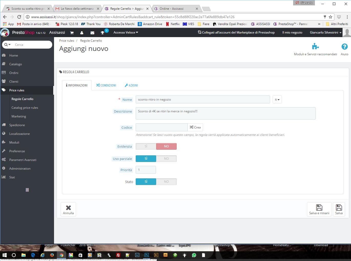The height and width of the screenshot is (261, 351).
Task: Expand more bookmarks with the chevron
Action: pos(319,24)
